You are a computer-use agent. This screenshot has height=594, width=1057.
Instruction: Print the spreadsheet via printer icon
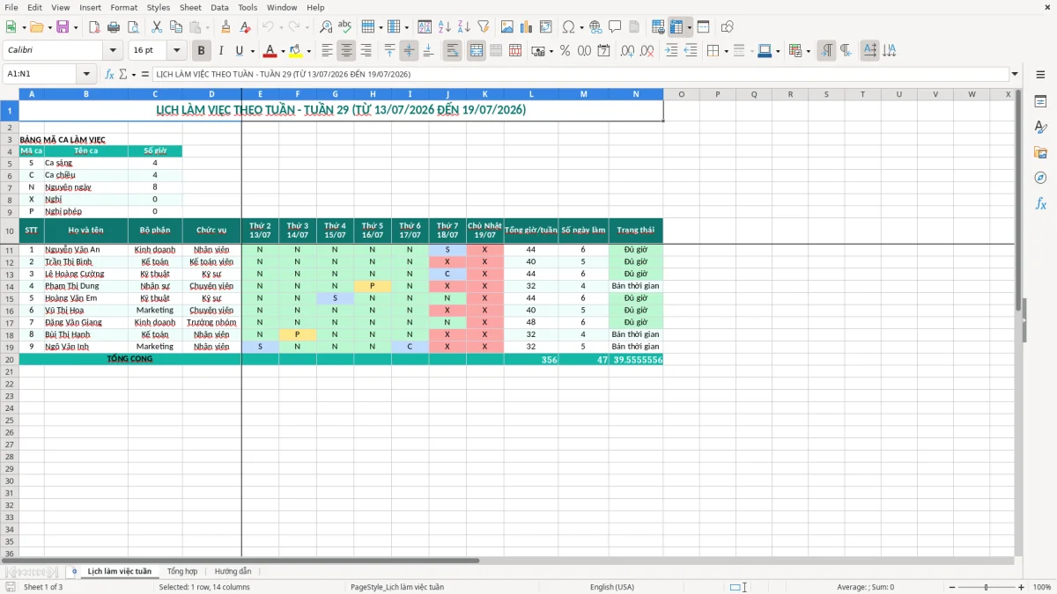pyautogui.click(x=114, y=27)
